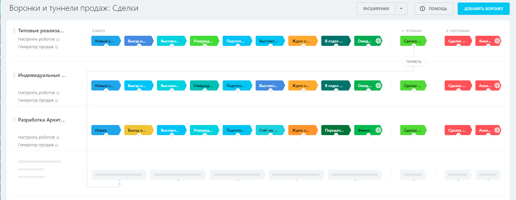Click drag handle next to Разработка Архит... funnel
The height and width of the screenshot is (200, 516).
14,120
